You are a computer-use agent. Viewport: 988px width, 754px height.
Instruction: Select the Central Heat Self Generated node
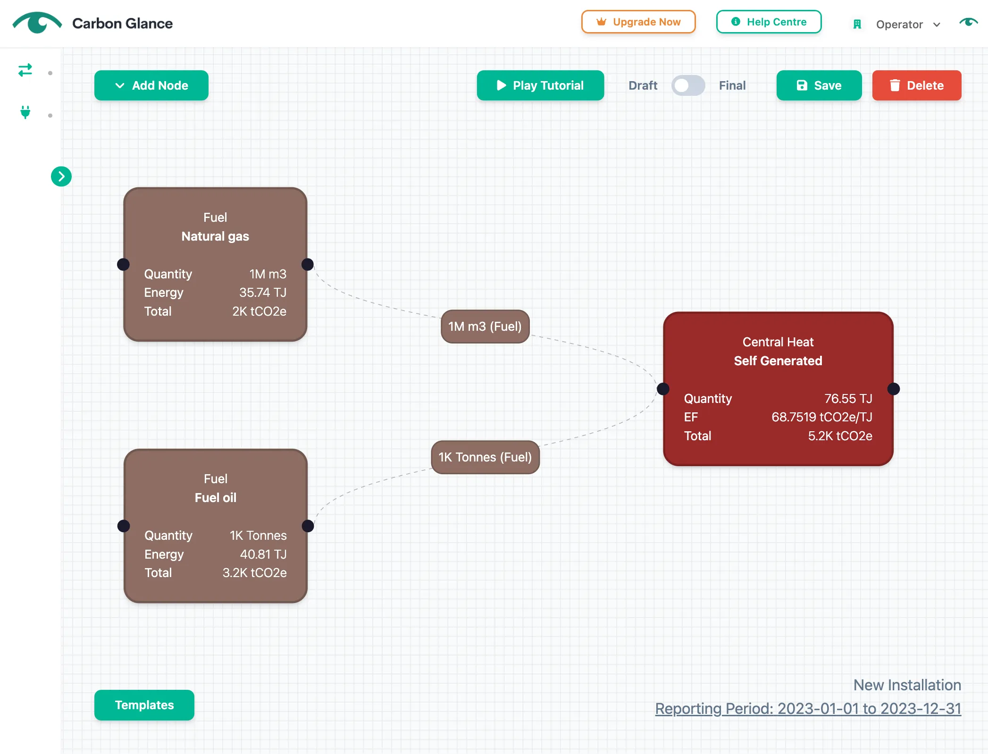[x=778, y=389]
